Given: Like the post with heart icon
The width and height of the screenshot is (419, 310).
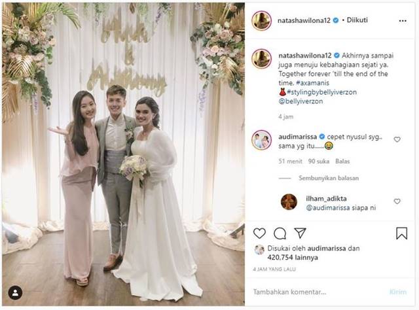Looking at the screenshot, I should click(x=259, y=233).
